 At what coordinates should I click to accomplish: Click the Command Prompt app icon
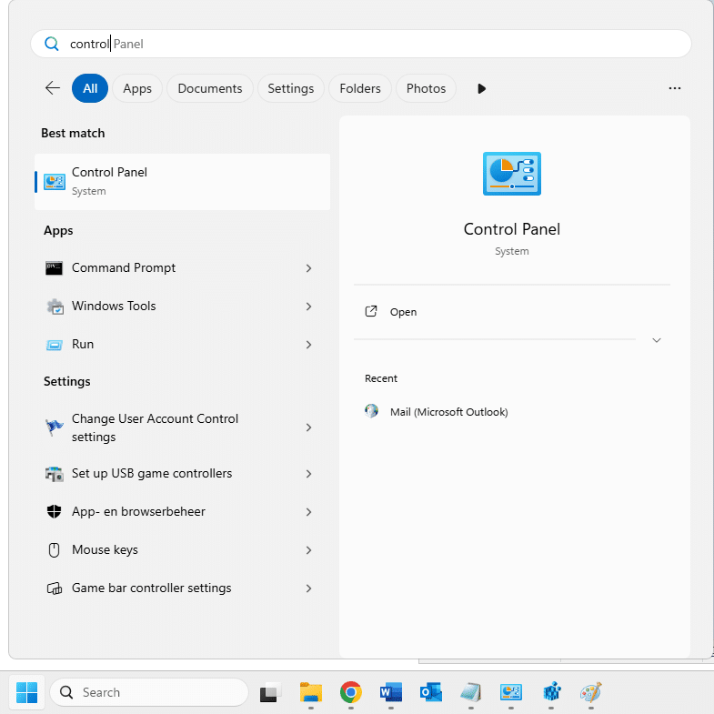55,268
